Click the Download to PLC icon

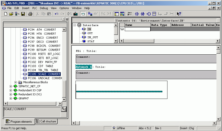click(76, 14)
